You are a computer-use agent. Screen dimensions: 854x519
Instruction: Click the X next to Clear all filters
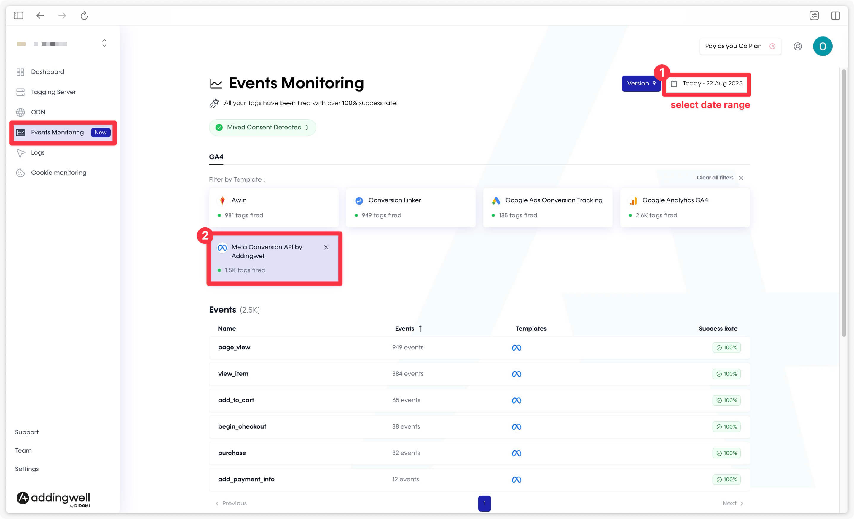coord(741,178)
